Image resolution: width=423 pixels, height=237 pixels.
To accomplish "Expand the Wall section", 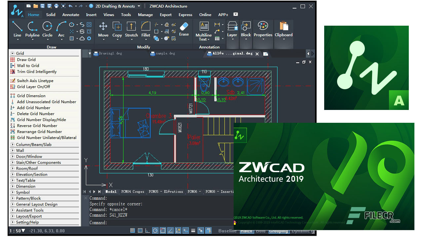I will click(45, 150).
